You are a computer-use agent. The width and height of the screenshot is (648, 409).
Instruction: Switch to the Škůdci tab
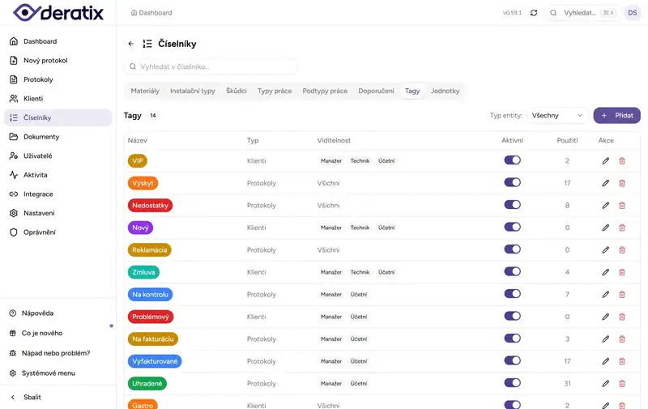tap(237, 91)
